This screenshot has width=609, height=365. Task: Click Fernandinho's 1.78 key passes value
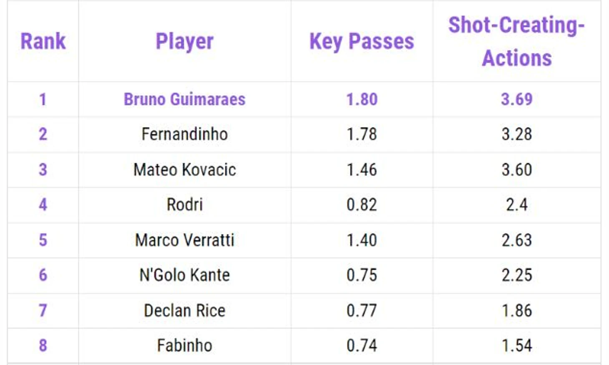tap(362, 134)
